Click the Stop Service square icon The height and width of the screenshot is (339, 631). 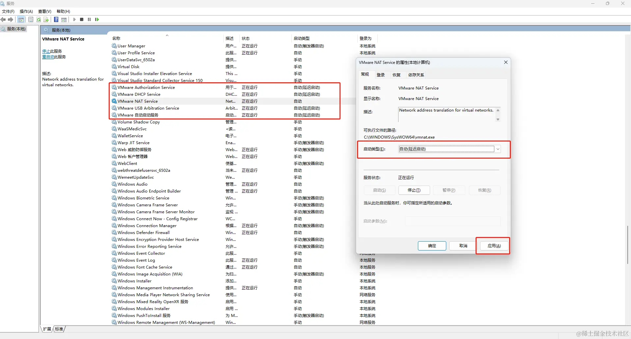click(x=82, y=19)
